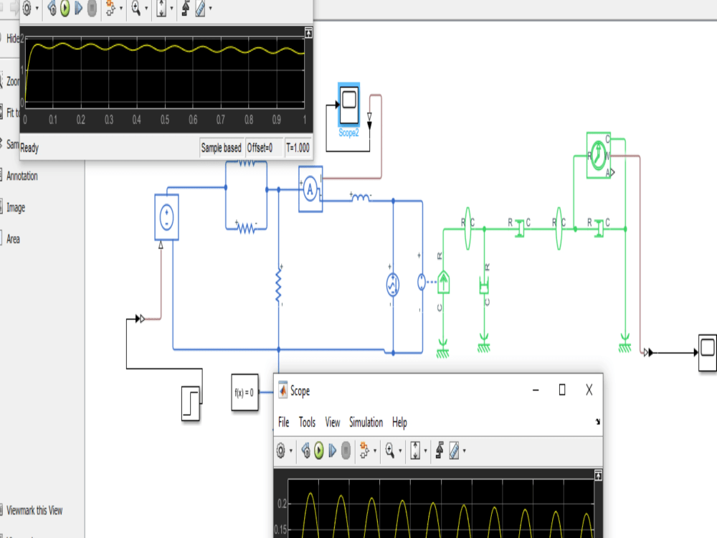Open Triggers icon in upper scope toolbar
The image size is (717, 538).
click(x=186, y=8)
